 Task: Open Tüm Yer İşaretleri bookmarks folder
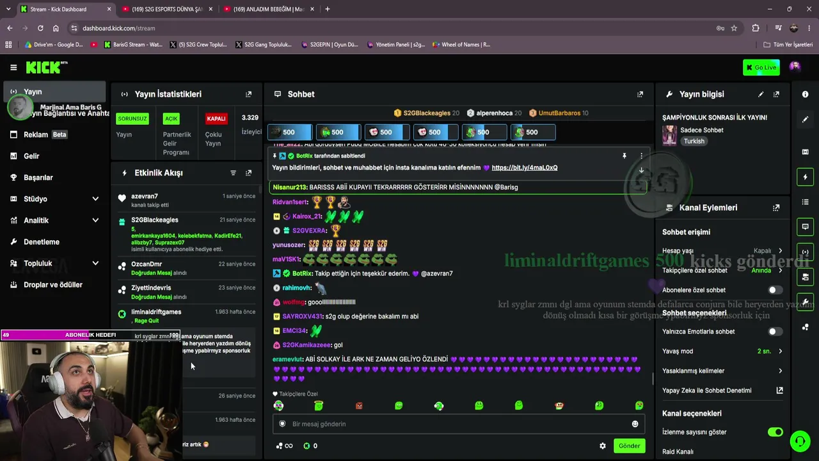(x=788, y=45)
